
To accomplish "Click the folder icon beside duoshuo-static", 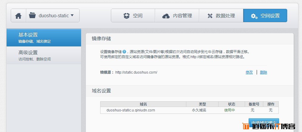I will point(32,15).
